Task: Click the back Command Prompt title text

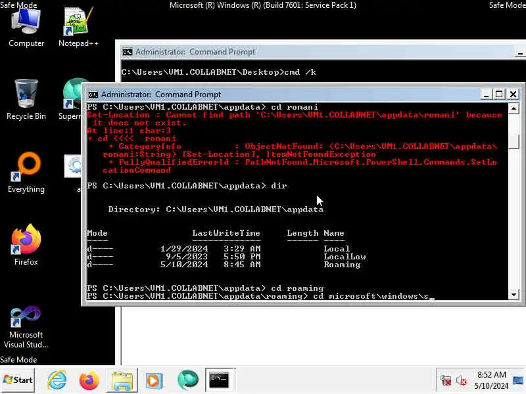Action: point(195,52)
